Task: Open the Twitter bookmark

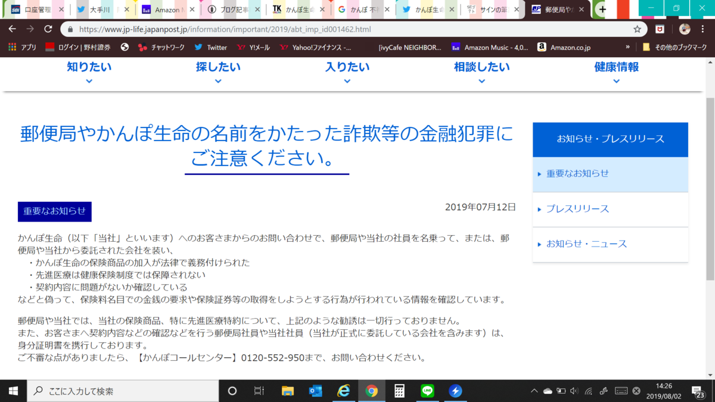Action: 210,47
